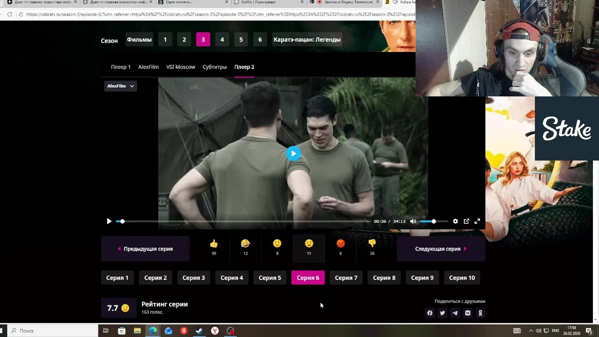Share episode on Twitter
Image resolution: width=599 pixels, height=337 pixels.
coord(442,313)
